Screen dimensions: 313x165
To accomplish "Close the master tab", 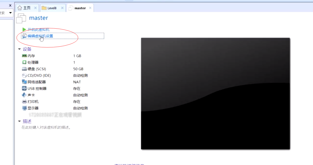I will (90, 8).
